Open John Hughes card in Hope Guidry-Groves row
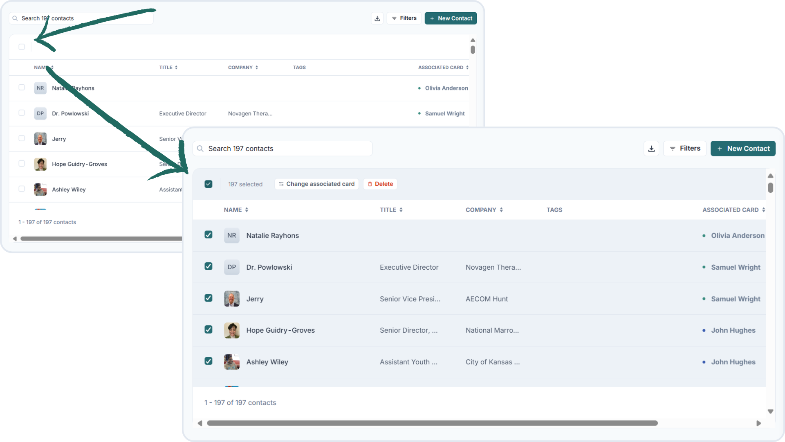 click(733, 330)
